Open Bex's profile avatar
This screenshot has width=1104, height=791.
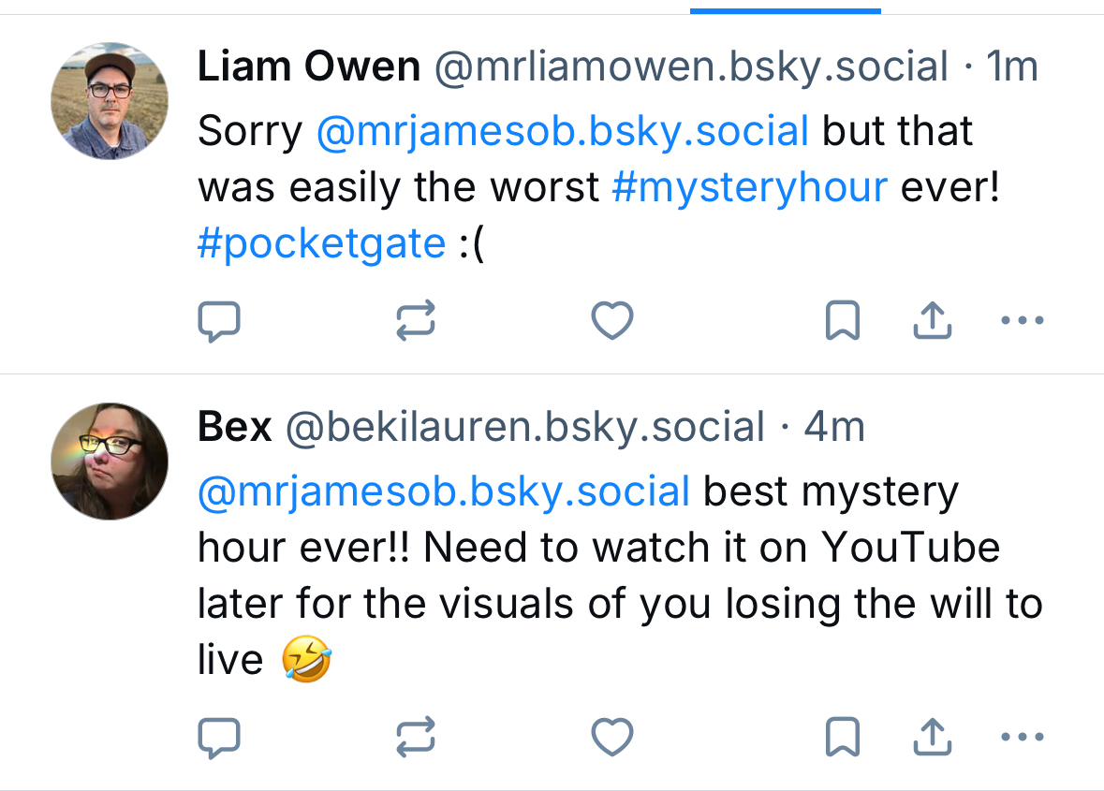coord(110,461)
